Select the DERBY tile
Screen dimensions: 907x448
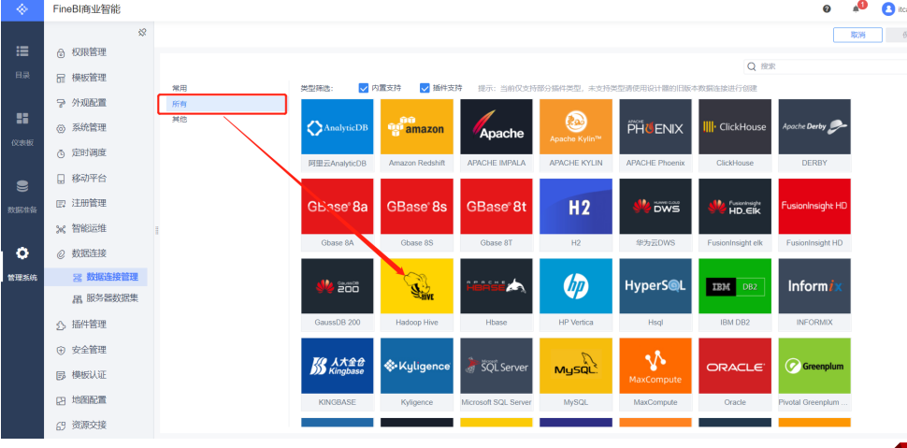click(x=814, y=135)
